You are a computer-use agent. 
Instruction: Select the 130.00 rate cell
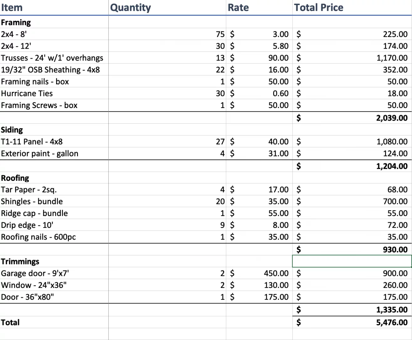pyautogui.click(x=259, y=285)
